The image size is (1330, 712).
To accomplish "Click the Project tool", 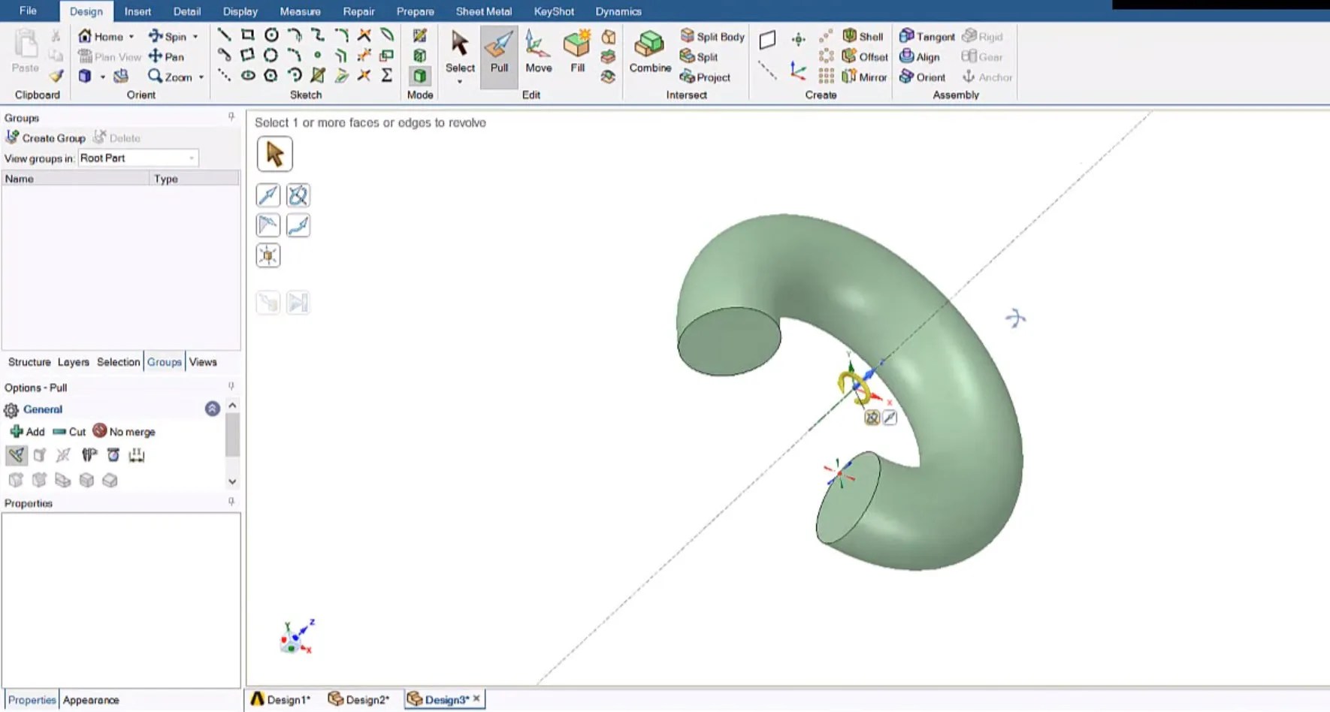I will 705,77.
